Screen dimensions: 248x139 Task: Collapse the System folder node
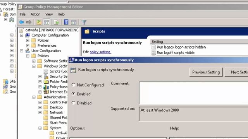[40, 128]
